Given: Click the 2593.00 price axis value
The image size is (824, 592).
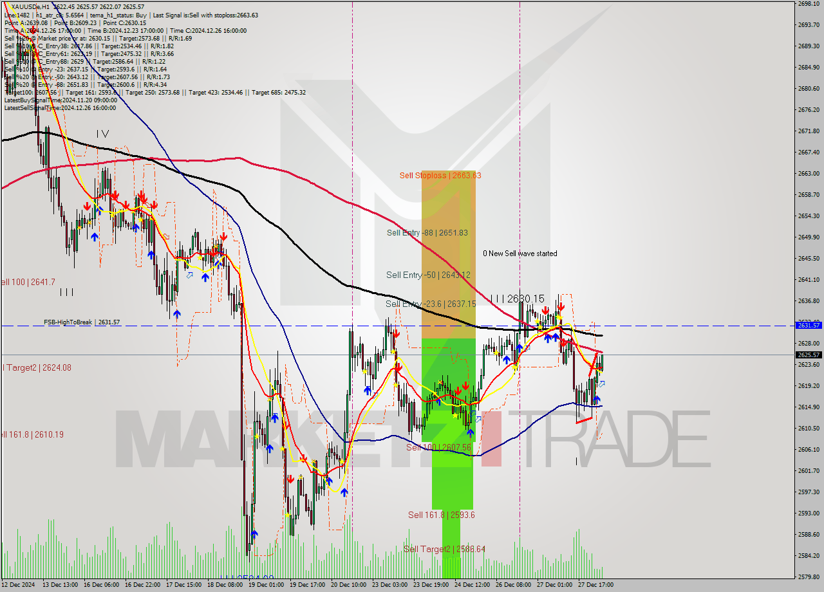Looking at the screenshot, I should tap(808, 513).
